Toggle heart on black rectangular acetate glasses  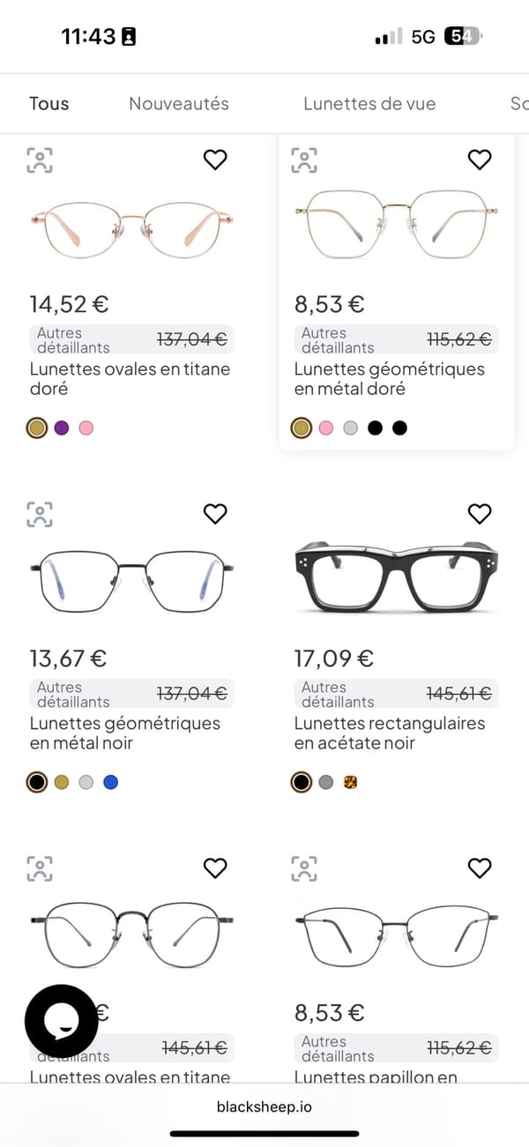click(479, 513)
